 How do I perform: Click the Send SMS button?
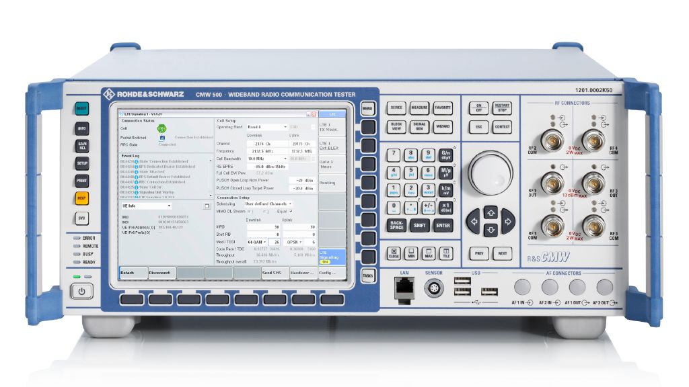click(275, 273)
